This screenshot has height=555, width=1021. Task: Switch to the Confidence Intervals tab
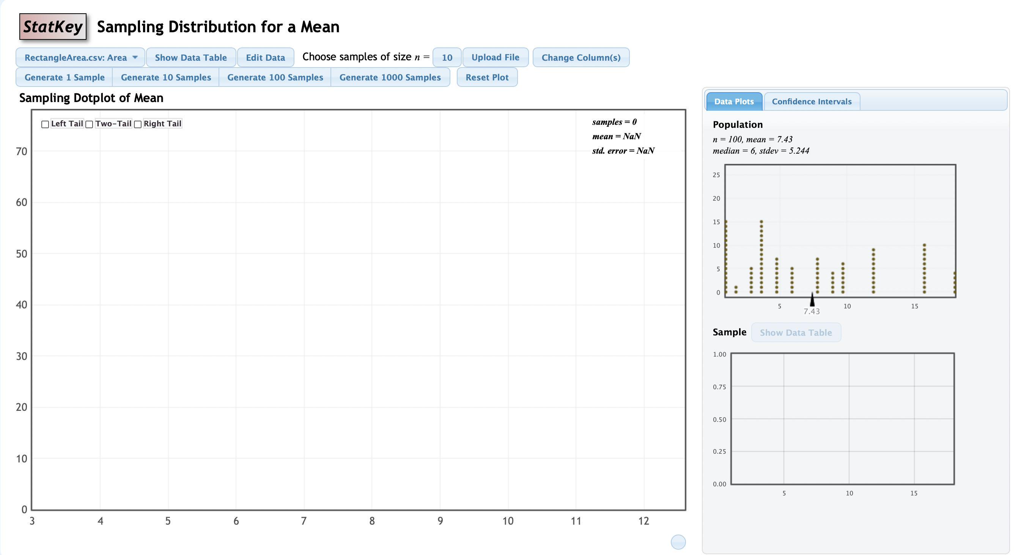click(x=811, y=102)
